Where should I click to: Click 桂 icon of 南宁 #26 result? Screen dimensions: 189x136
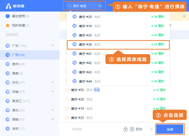[74, 44]
